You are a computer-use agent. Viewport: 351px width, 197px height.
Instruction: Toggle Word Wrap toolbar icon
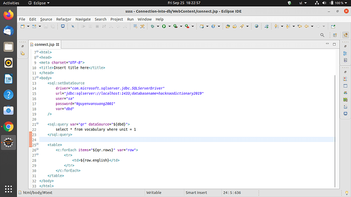(135, 26)
